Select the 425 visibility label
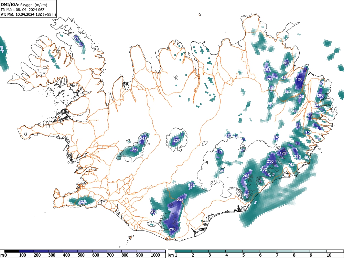Viewport: 344px width, 258px height. click(x=301, y=97)
